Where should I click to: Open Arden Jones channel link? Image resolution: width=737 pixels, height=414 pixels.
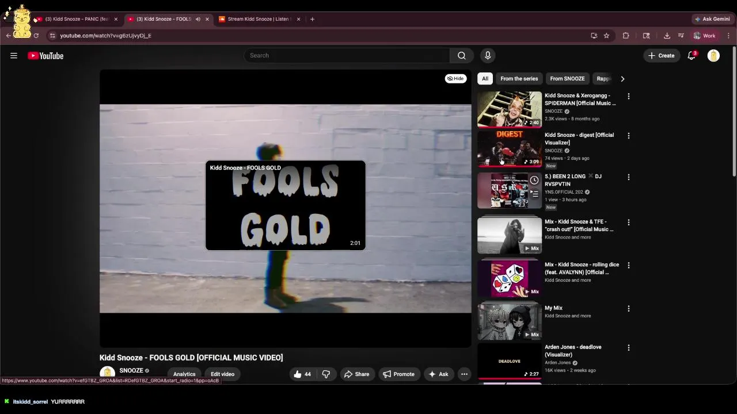(x=557, y=363)
